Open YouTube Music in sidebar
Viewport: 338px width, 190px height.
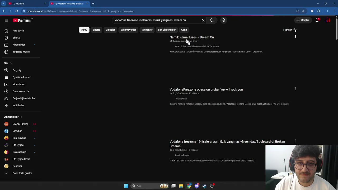pyautogui.click(x=21, y=52)
